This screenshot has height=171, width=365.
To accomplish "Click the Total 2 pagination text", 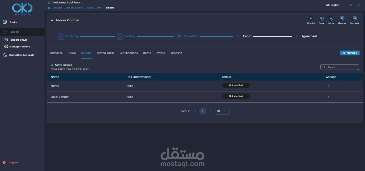I will pos(185,111).
